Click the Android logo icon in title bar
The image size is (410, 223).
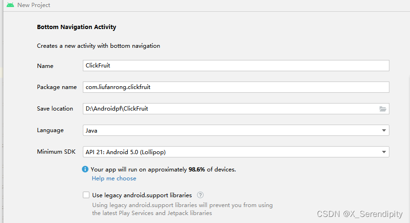[x=10, y=5]
